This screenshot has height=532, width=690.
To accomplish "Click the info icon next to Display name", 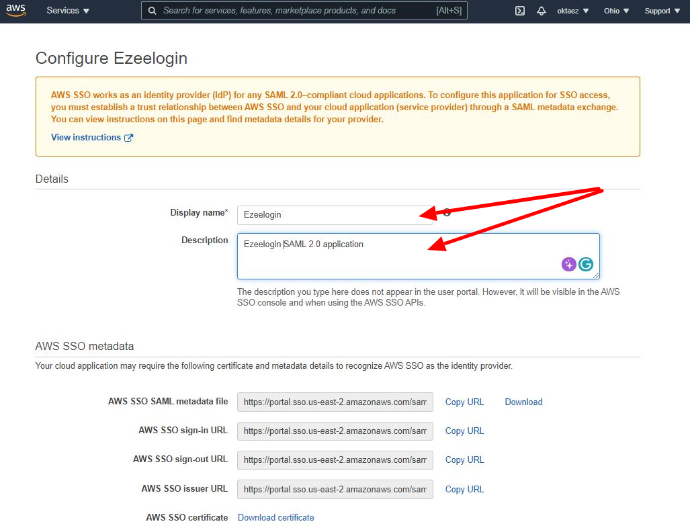I will click(447, 212).
